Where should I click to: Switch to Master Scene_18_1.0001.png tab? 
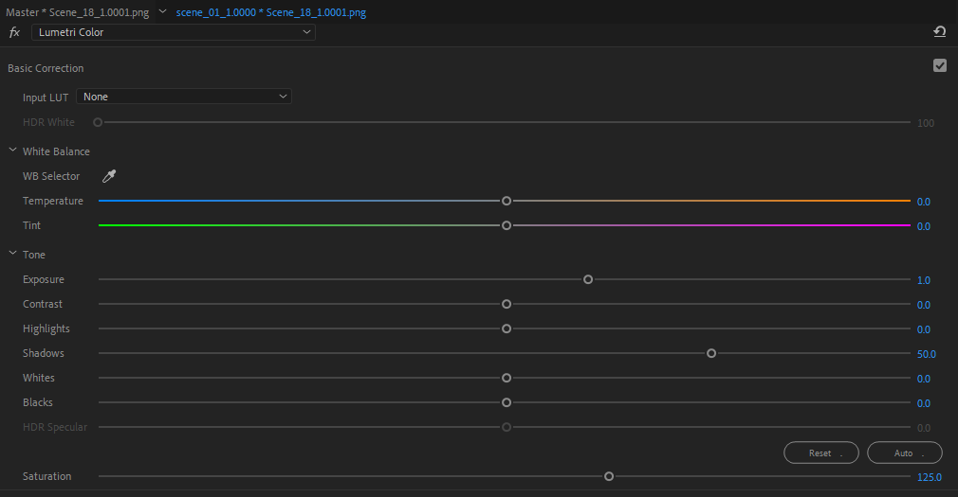coord(78,12)
